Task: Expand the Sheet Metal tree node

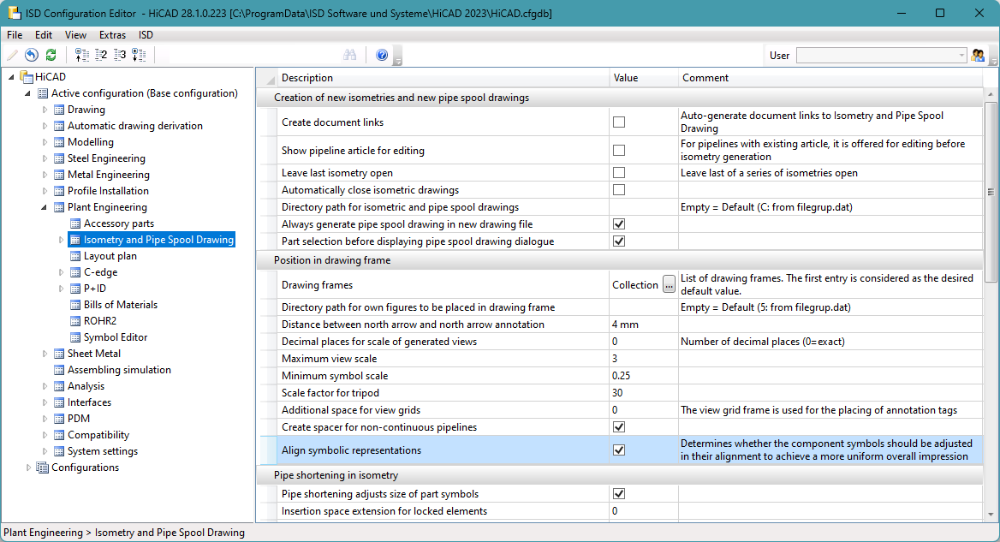Action: pos(45,354)
